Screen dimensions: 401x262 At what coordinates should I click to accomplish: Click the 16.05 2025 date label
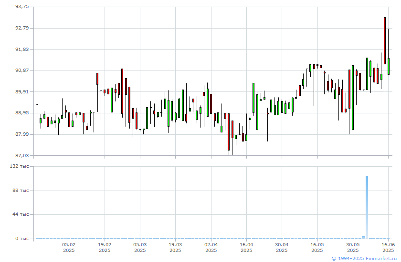(x=317, y=247)
